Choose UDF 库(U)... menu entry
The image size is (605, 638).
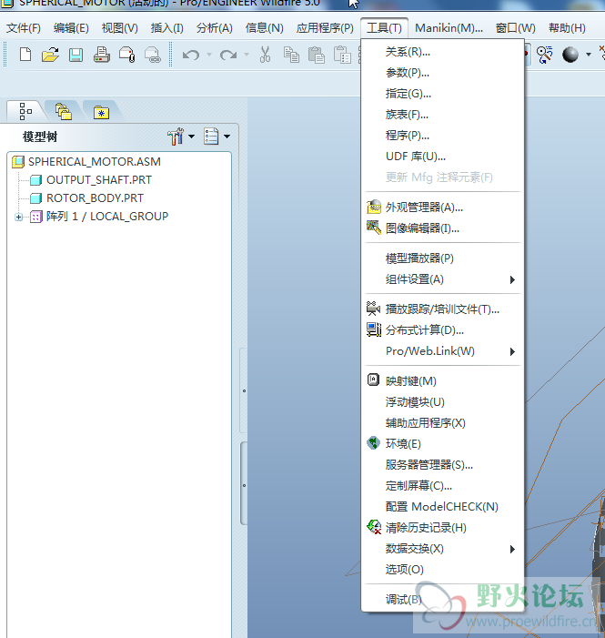[443, 157]
